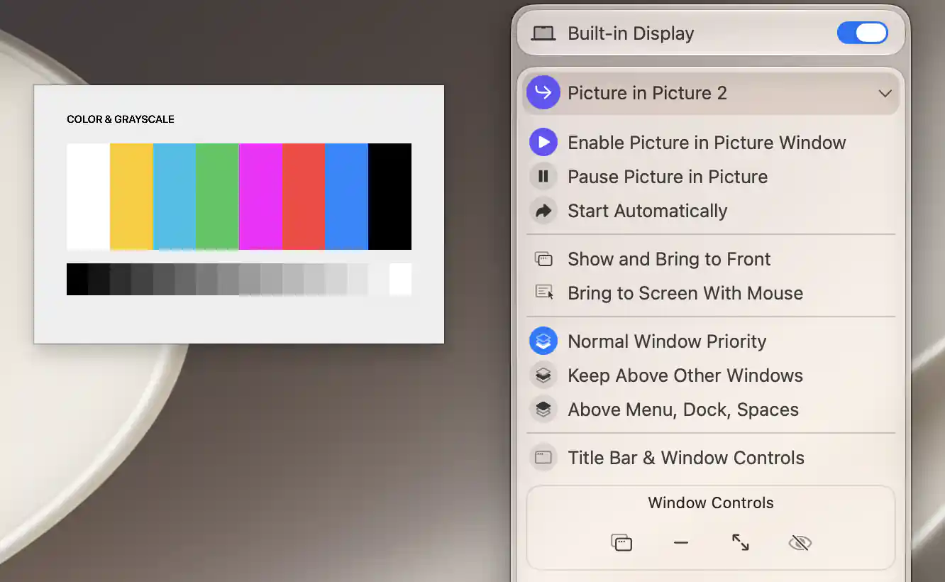
Task: Choose Pause Picture in Picture label
Action: tap(668, 177)
